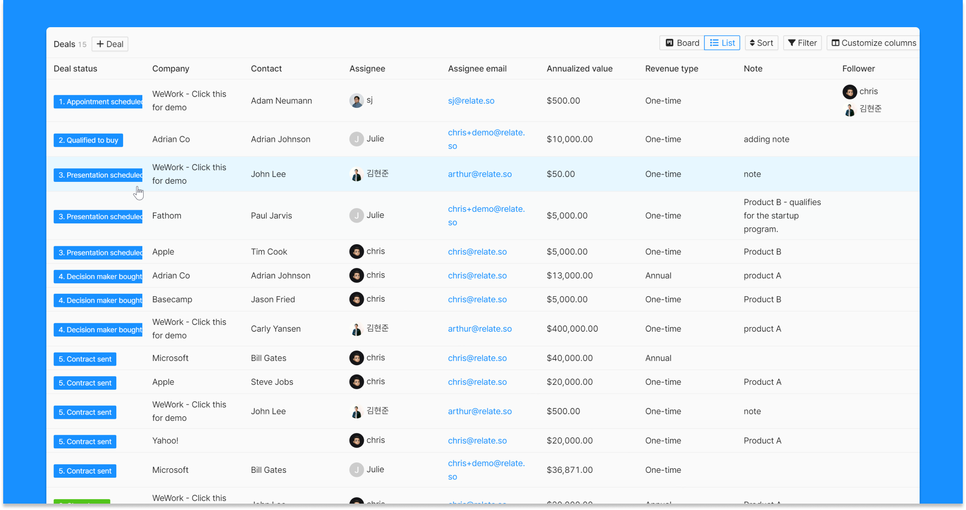Image resolution: width=966 pixels, height=510 pixels.
Task: Select company Fathom
Action: click(167, 215)
